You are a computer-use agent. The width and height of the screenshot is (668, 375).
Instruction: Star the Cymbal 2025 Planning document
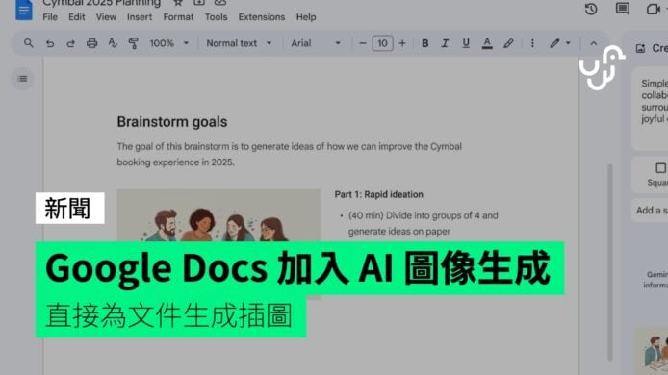[178, 3]
